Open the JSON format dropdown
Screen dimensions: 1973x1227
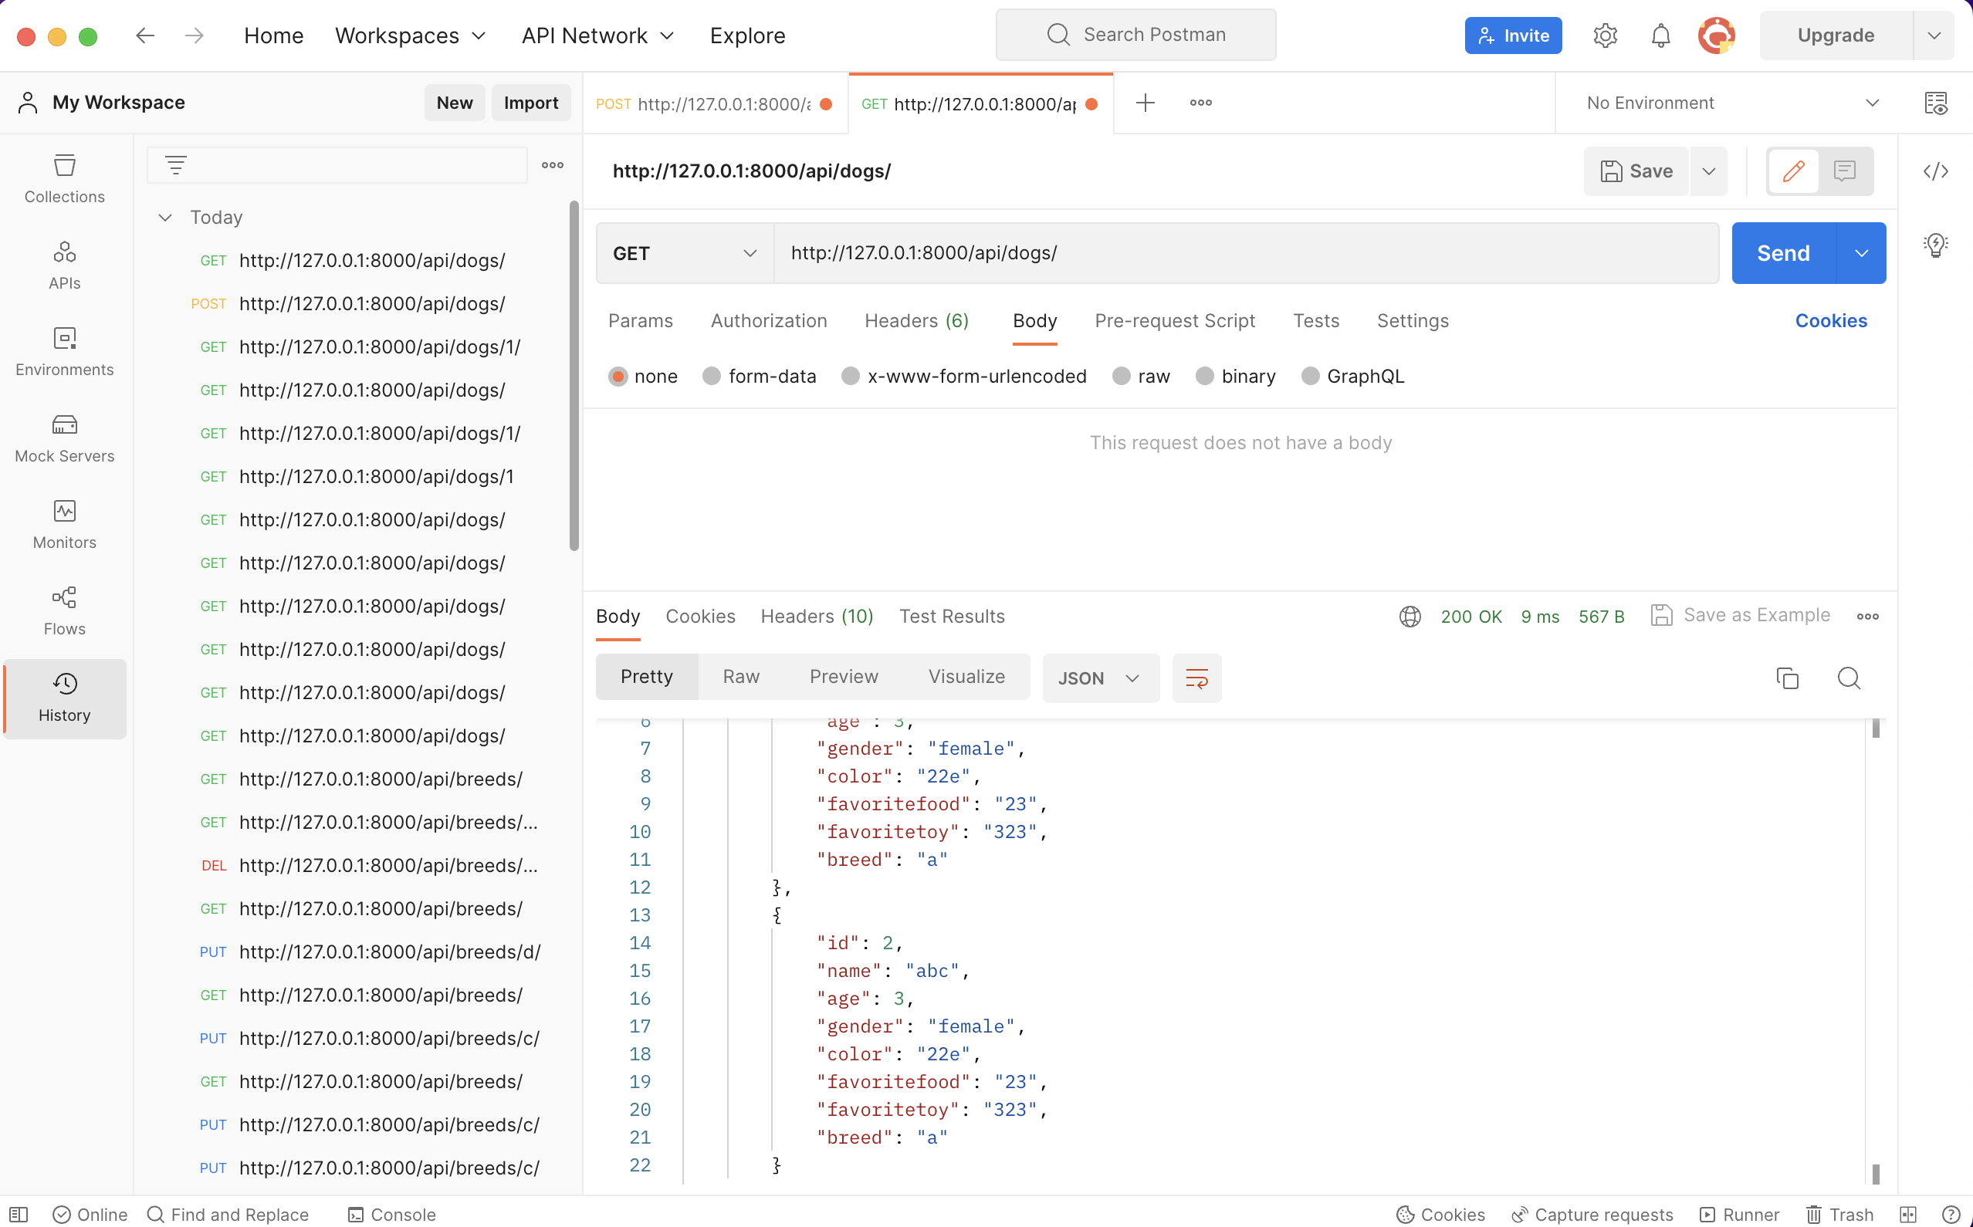[x=1099, y=678]
